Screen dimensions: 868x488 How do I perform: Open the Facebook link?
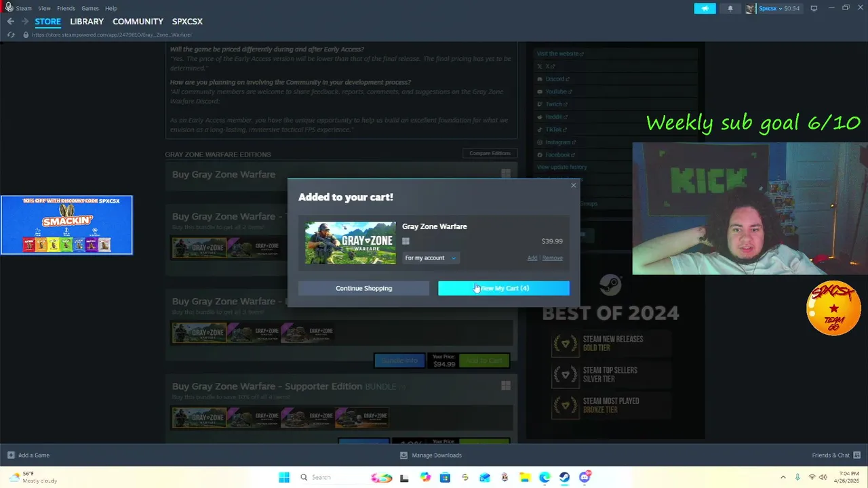pos(555,155)
